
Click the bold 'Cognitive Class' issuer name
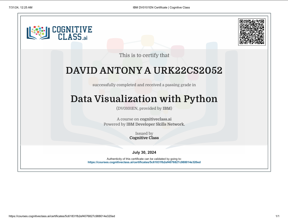tap(144, 138)
